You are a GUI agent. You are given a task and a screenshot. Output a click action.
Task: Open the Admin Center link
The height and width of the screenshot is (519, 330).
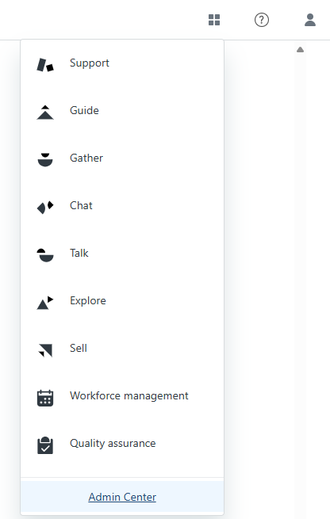tap(122, 497)
